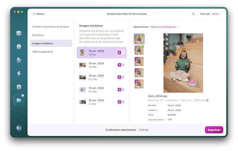Open the Applications module icon
Screen dimensions: 238x151
pyautogui.click(x=19, y=87)
